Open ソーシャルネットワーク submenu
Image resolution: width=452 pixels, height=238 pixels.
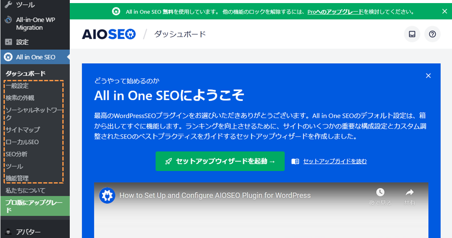tap(34, 114)
